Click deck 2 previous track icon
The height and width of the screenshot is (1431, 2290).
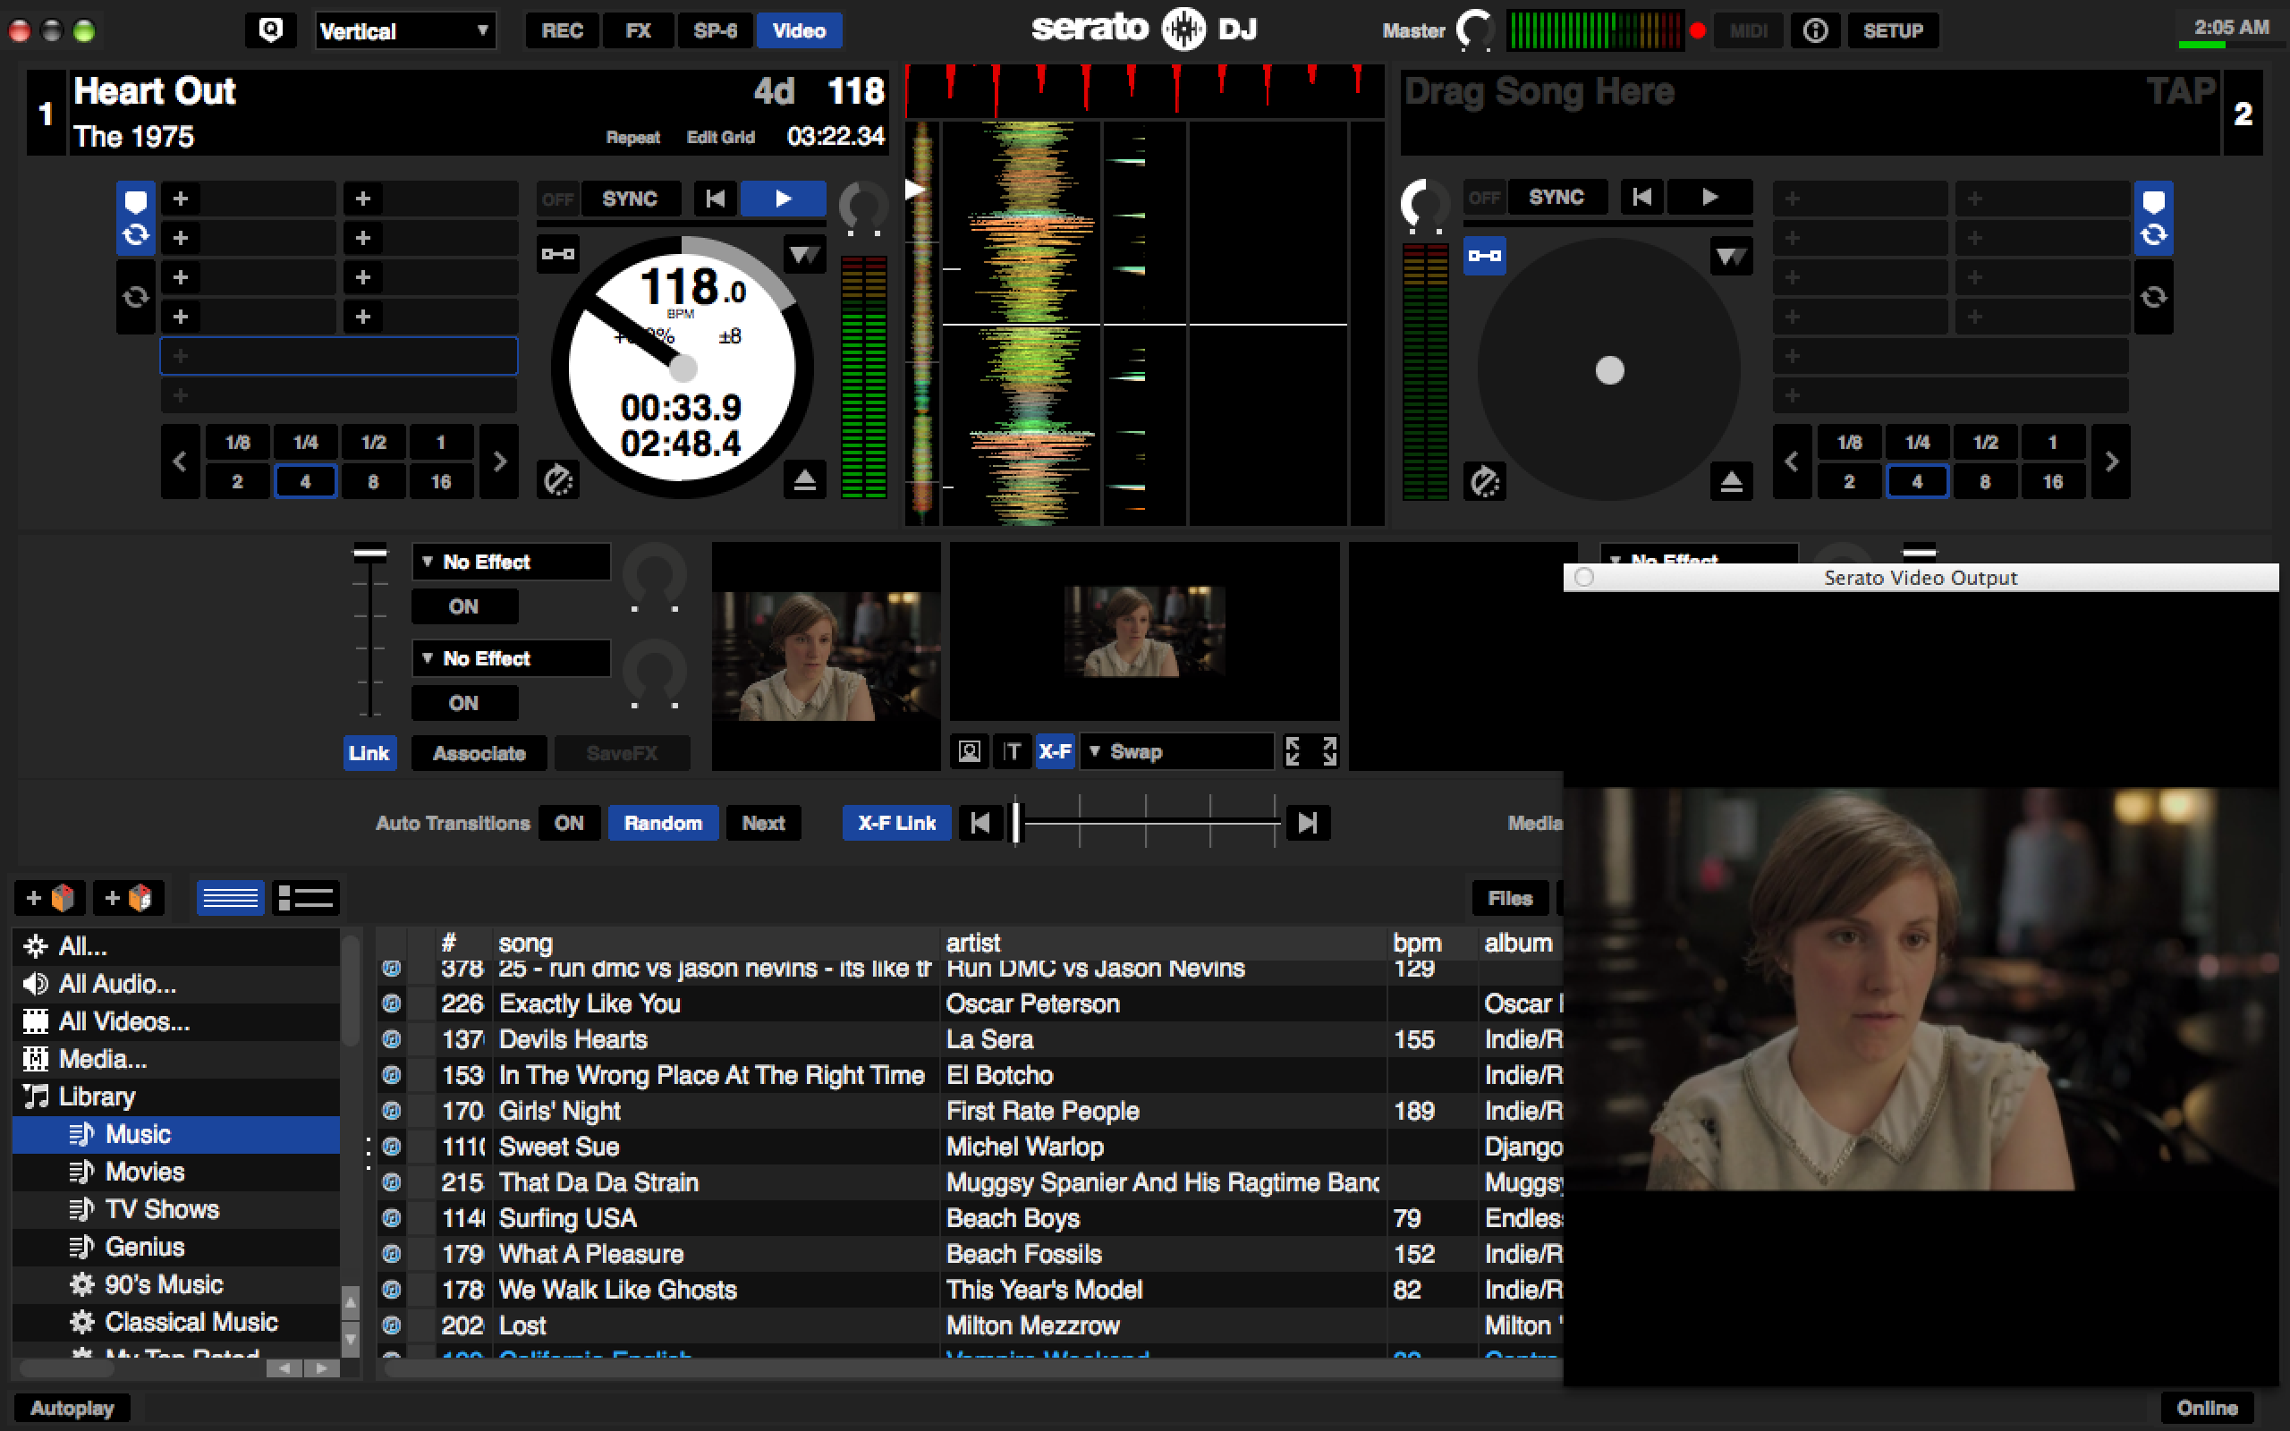coord(1641,197)
